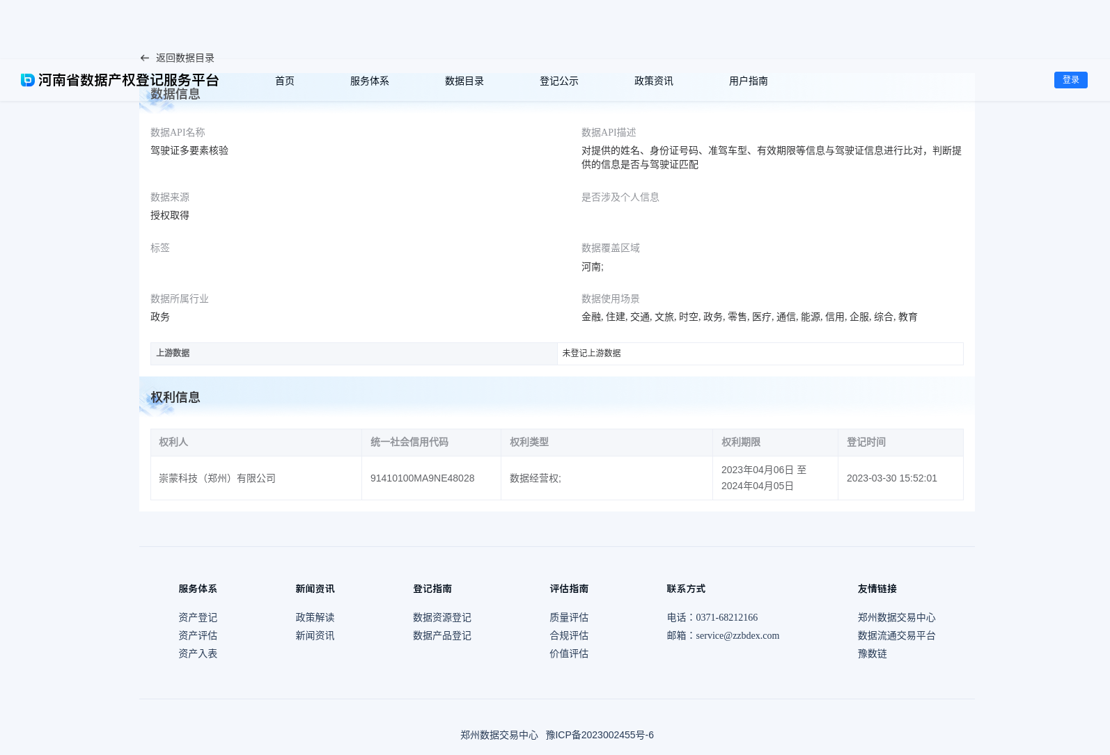Click the platform logo icon
Image resolution: width=1110 pixels, height=755 pixels.
pyautogui.click(x=28, y=80)
